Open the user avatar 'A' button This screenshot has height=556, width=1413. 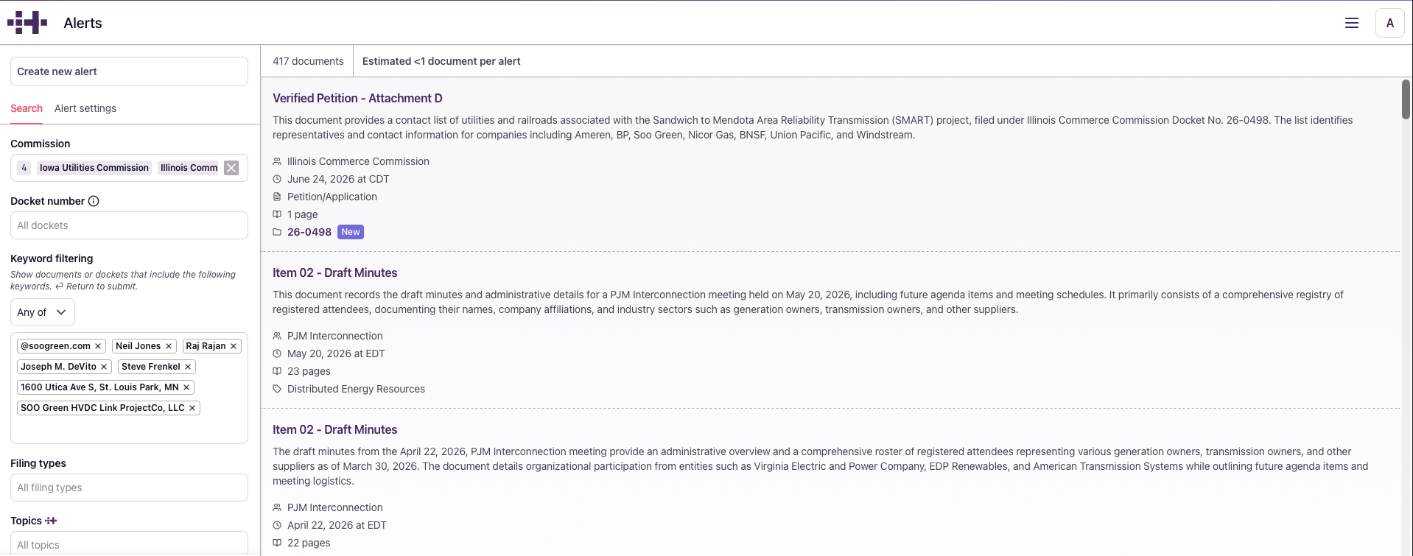(1389, 23)
